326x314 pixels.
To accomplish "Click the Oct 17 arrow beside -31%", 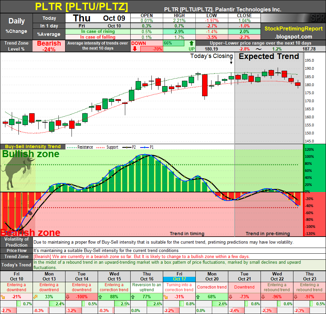I will tap(166, 297).
